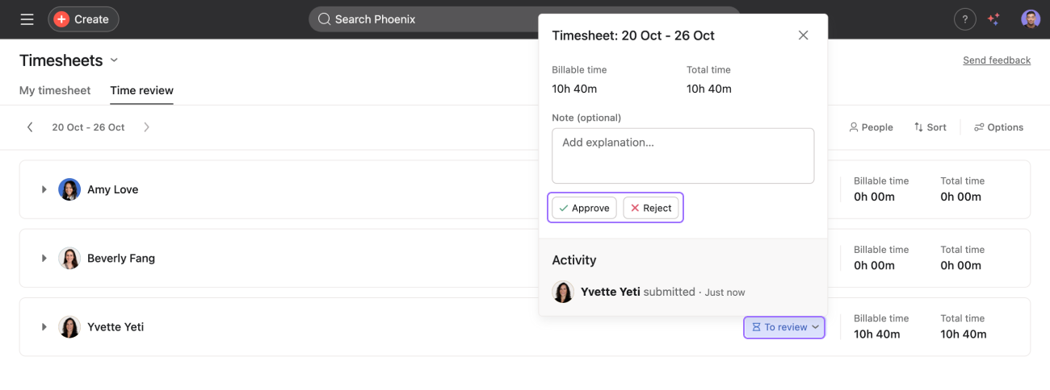Go to the previous week
The height and width of the screenshot is (390, 1050).
pyautogui.click(x=30, y=127)
